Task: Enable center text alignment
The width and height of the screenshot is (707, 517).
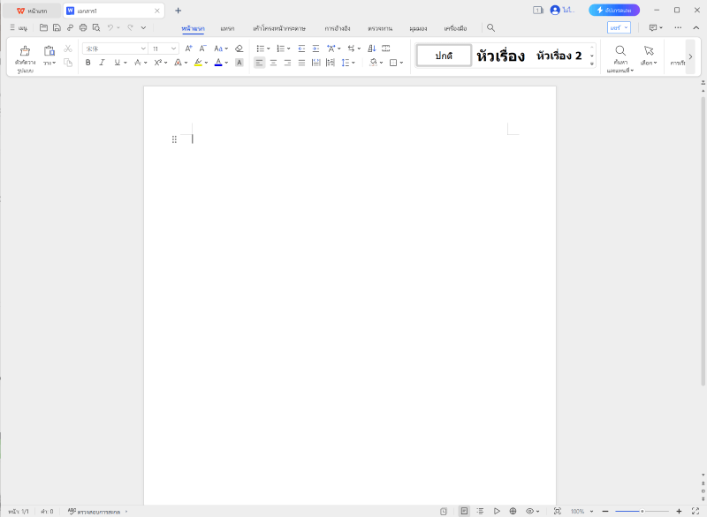Action: click(x=273, y=63)
